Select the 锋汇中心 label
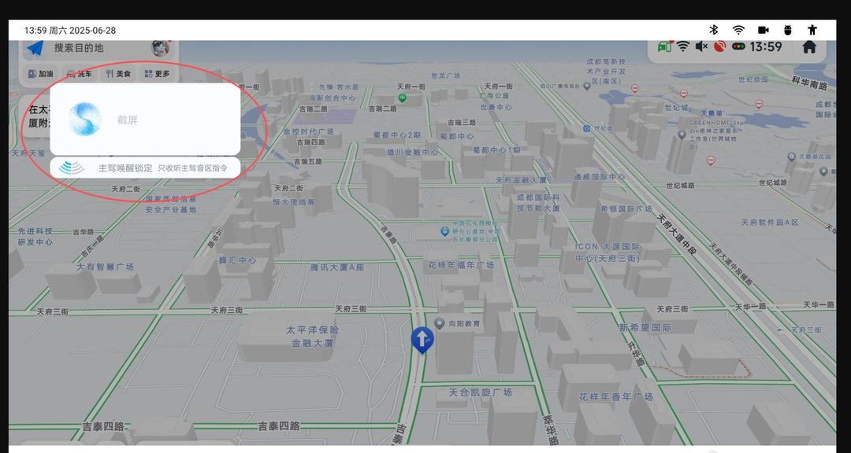This screenshot has height=453, width=851. [x=237, y=260]
